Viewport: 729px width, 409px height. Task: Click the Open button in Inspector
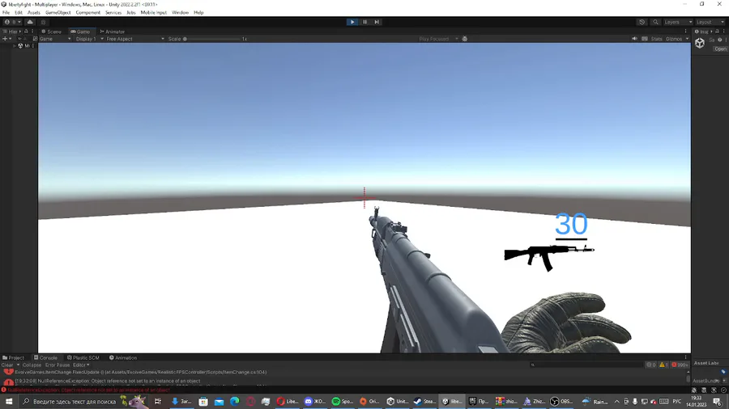pos(720,48)
